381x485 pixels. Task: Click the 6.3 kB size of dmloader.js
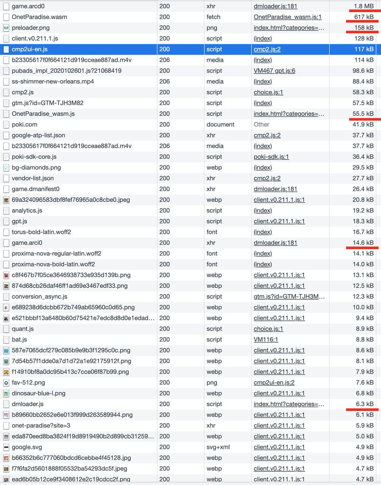(365, 404)
